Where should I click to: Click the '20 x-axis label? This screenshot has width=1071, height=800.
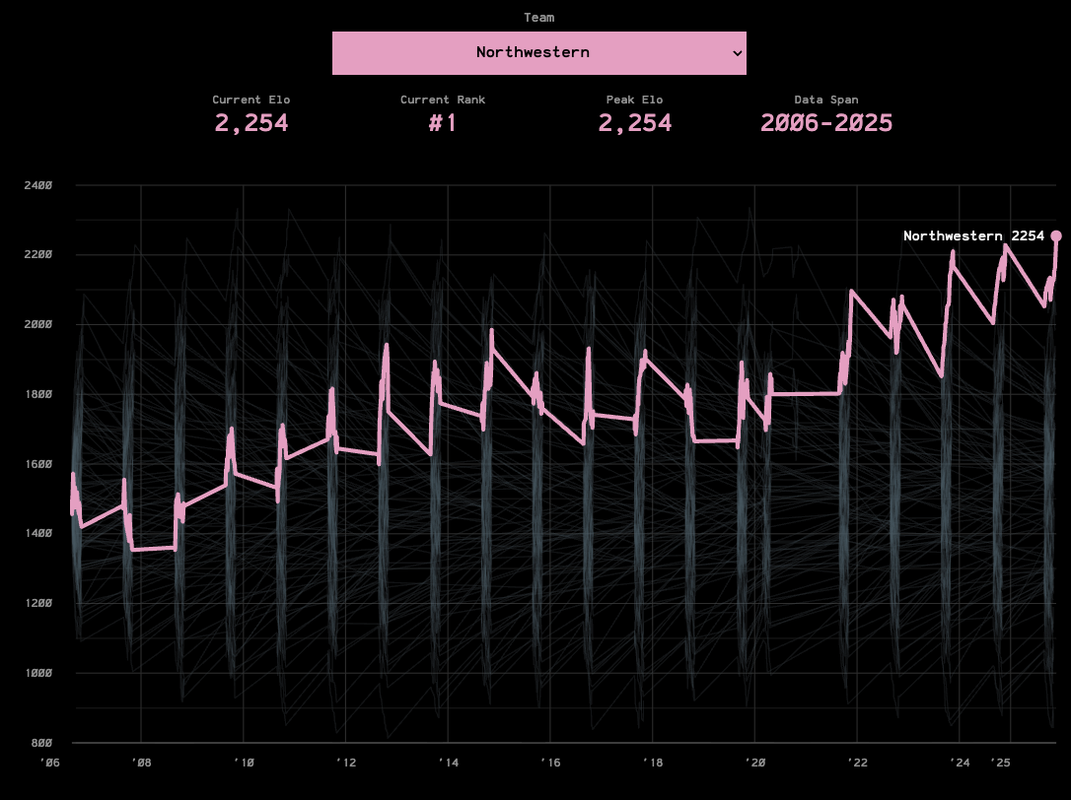pyautogui.click(x=754, y=763)
